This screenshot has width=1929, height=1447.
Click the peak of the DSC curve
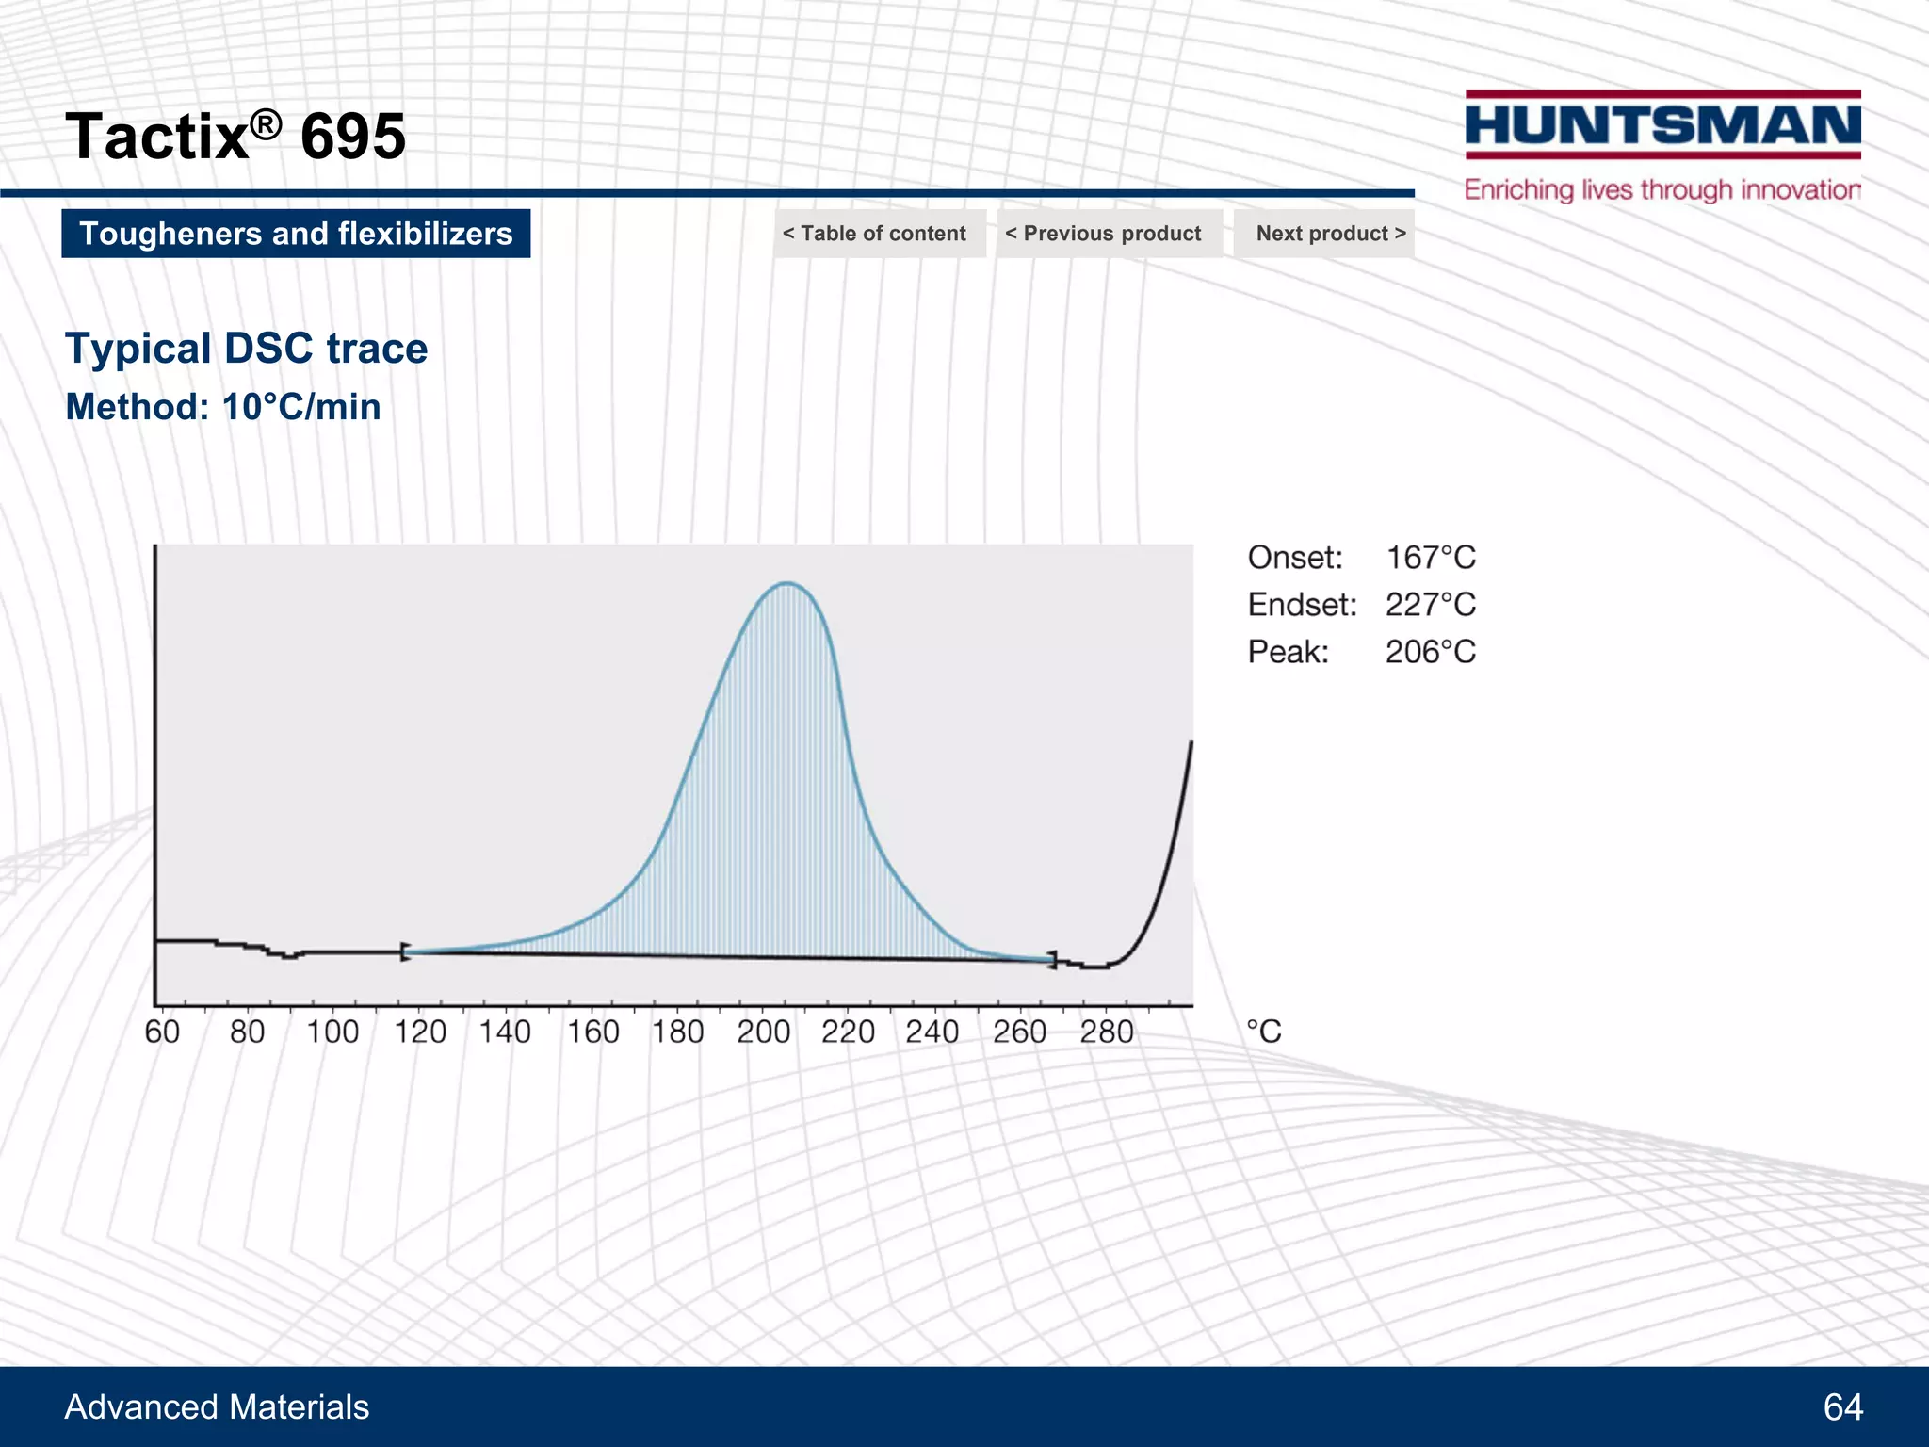(787, 584)
